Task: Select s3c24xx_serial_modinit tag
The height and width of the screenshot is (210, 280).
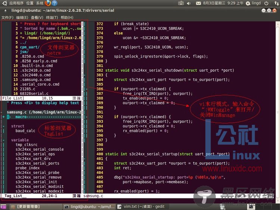Action: point(40,186)
